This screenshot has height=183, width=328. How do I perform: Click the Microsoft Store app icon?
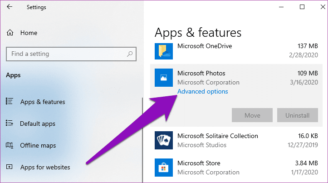pyautogui.click(x=164, y=168)
